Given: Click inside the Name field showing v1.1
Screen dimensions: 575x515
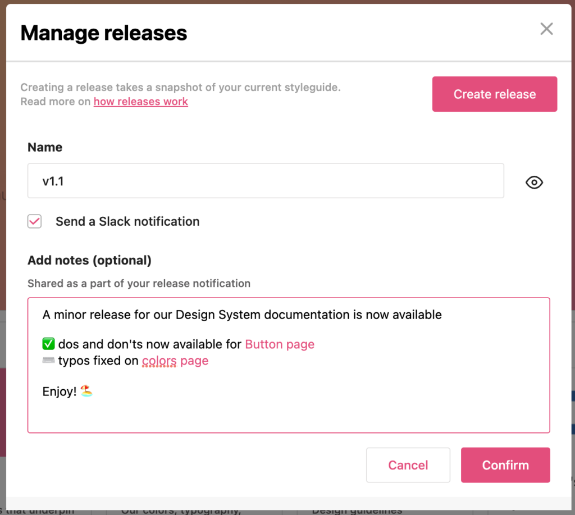Looking at the screenshot, I should click(x=266, y=180).
